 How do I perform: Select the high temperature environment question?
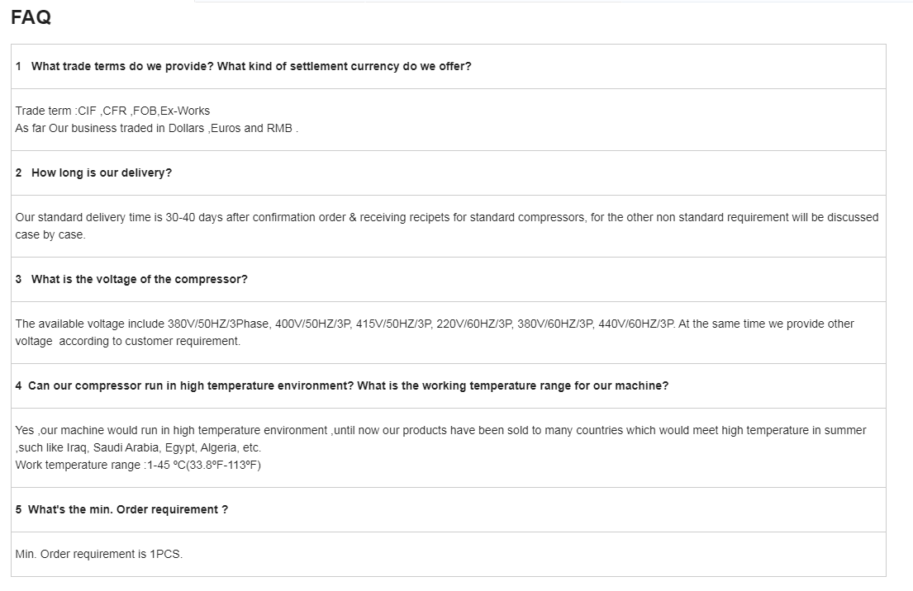pyautogui.click(x=348, y=385)
